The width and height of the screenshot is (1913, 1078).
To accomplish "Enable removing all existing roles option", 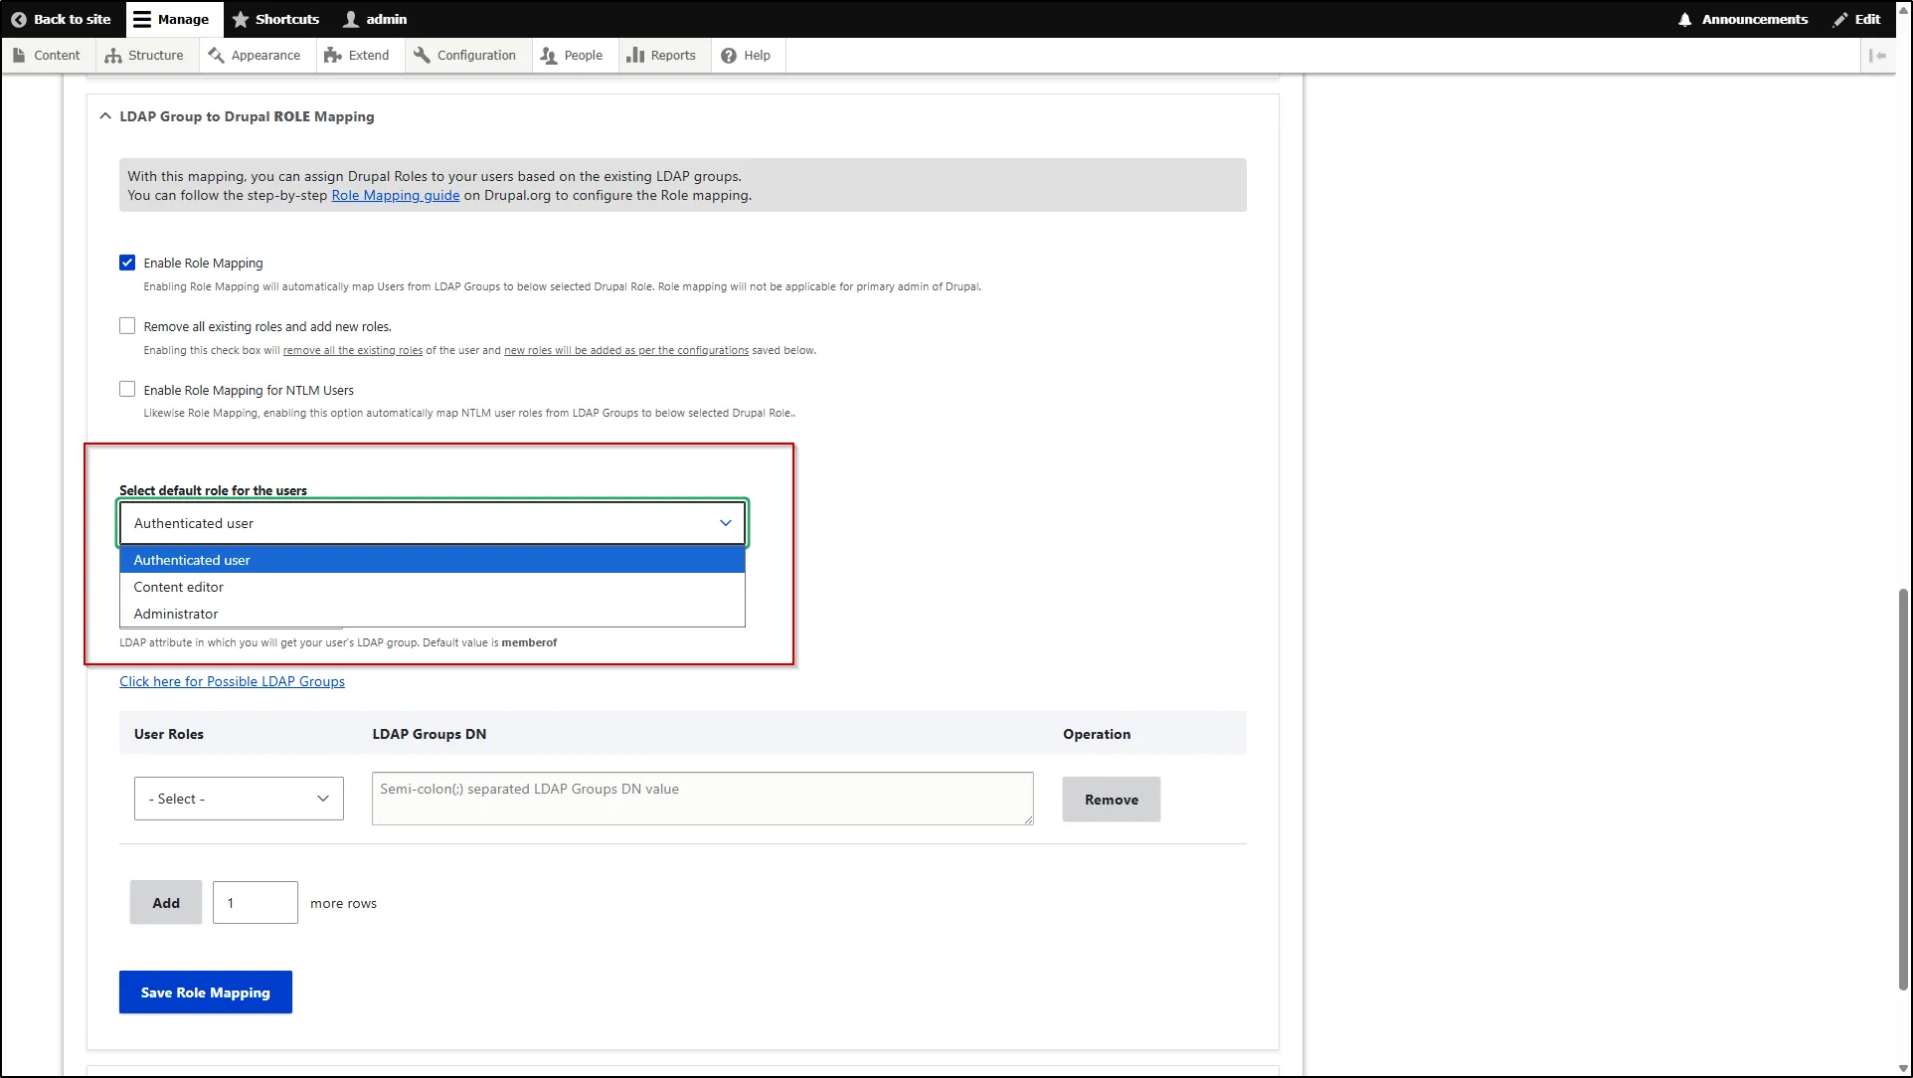I will pos(127,325).
